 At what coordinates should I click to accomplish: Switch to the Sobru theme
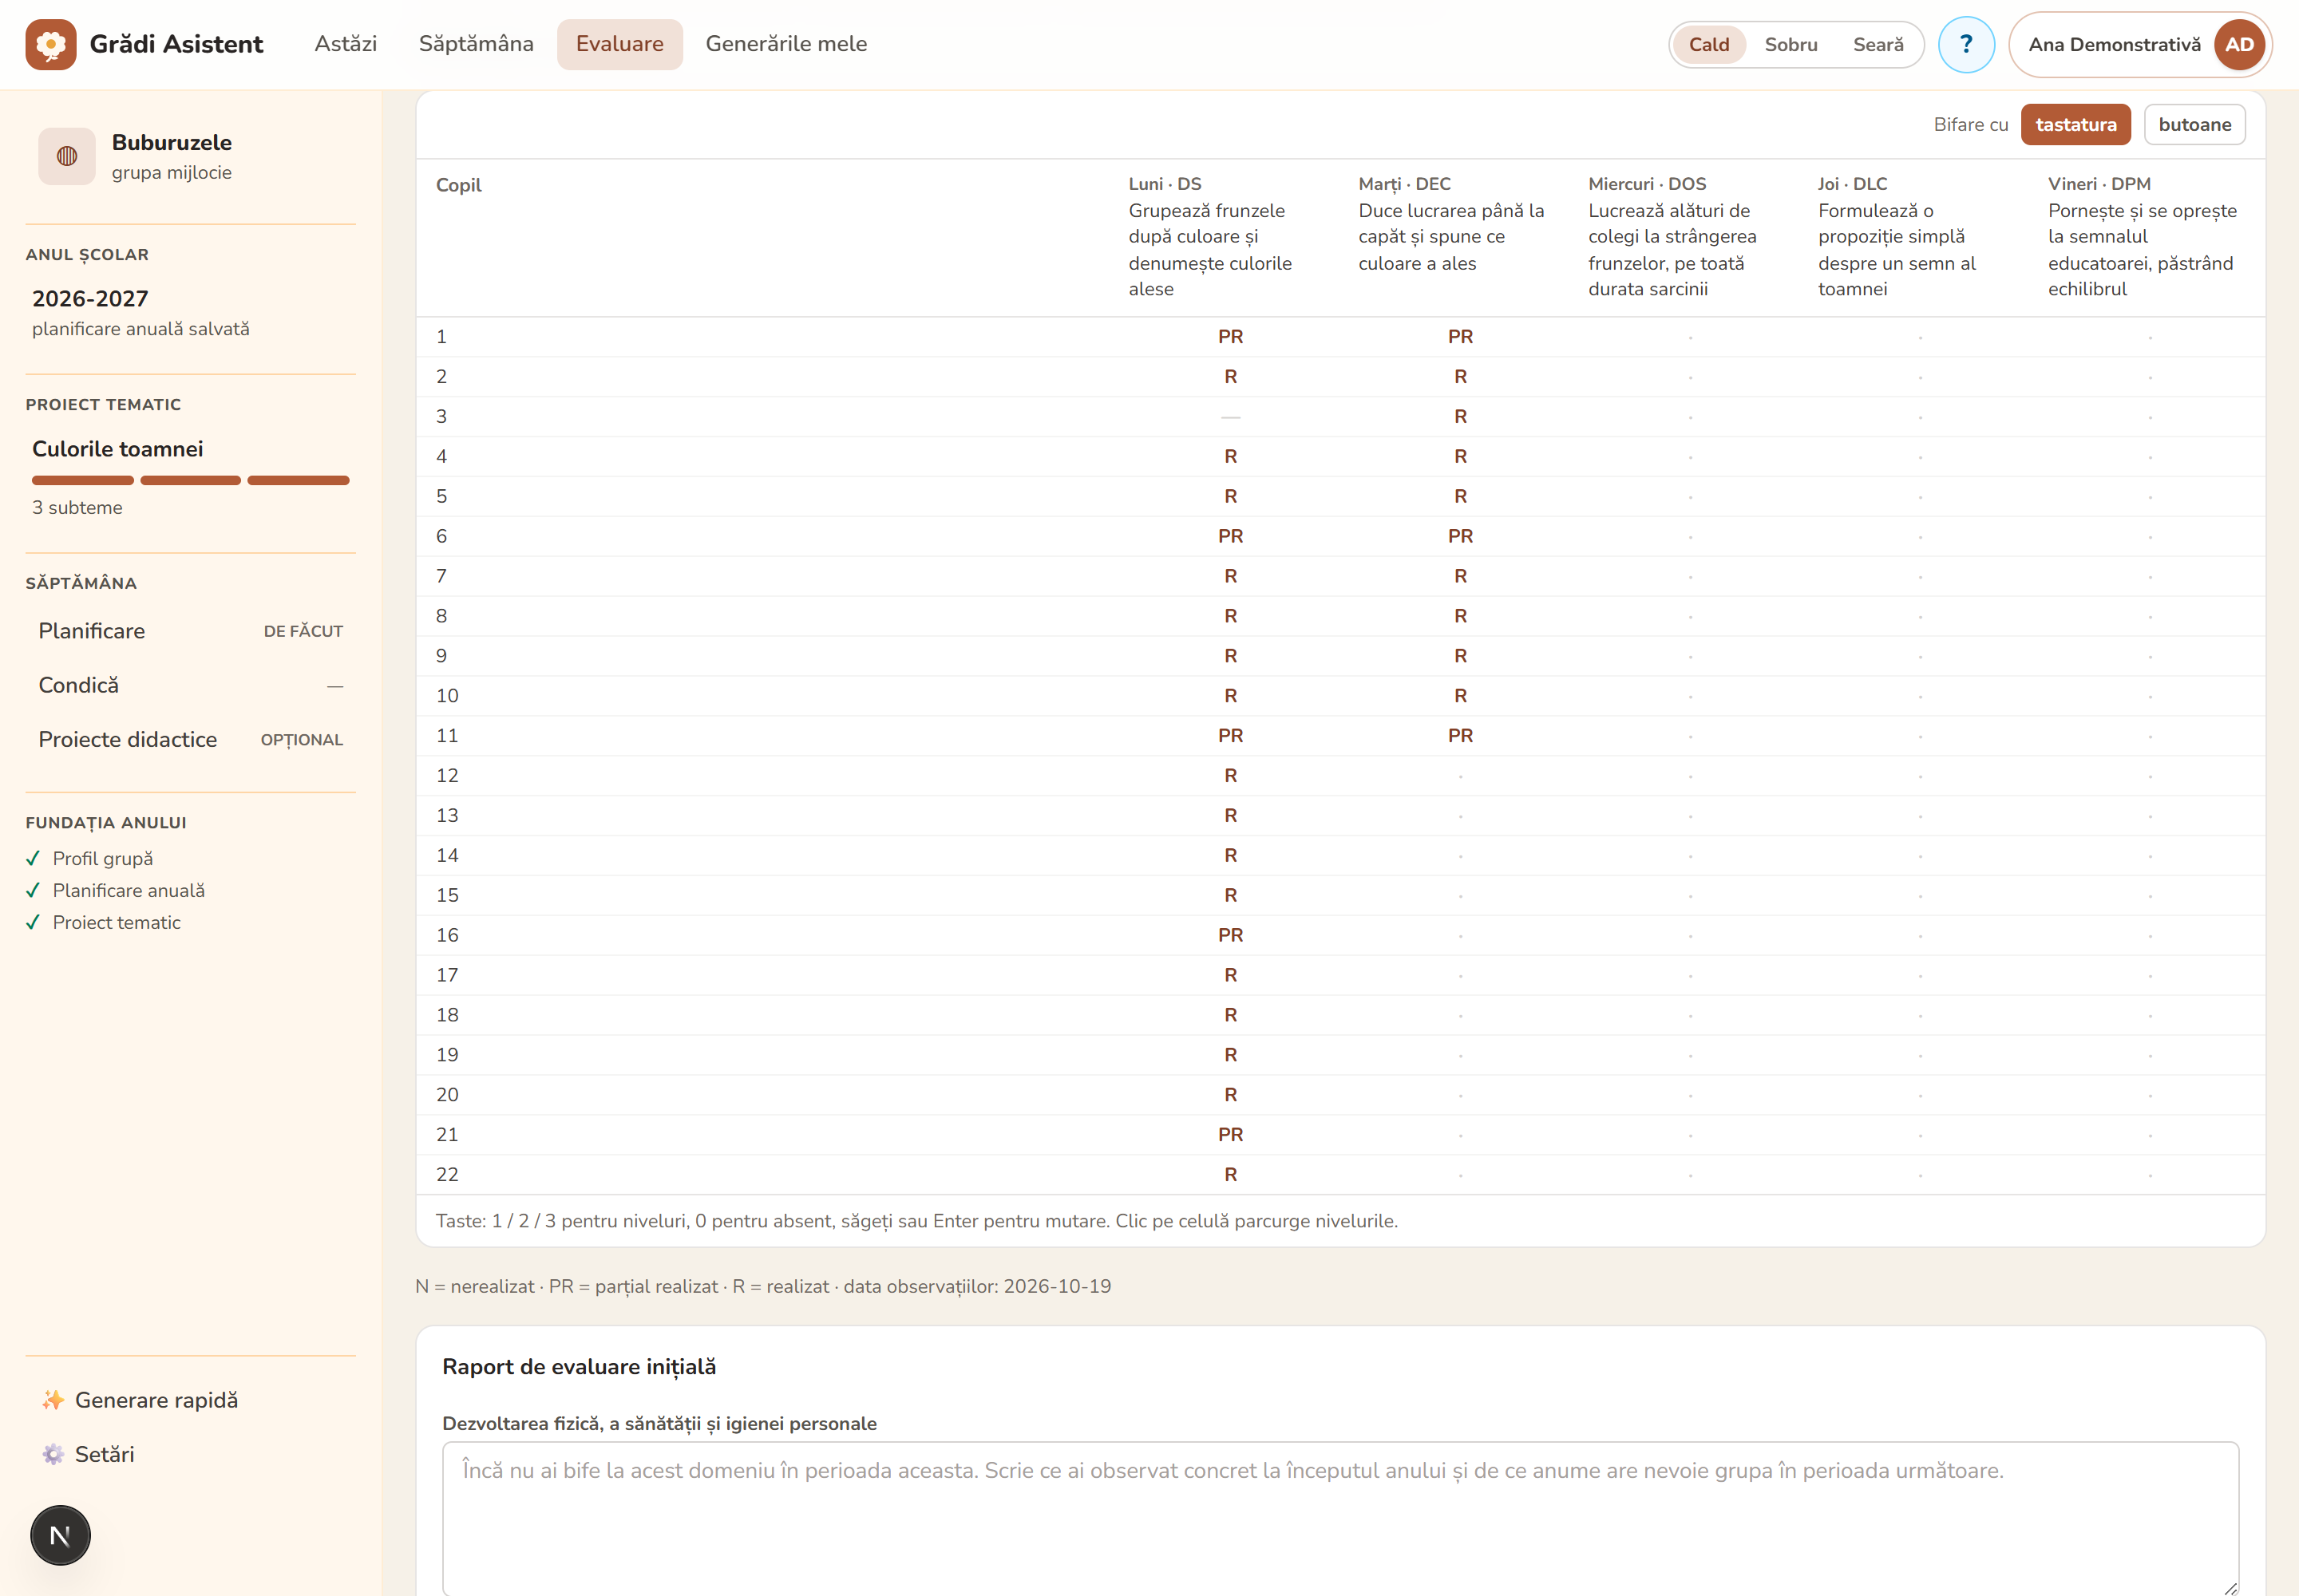point(1791,44)
